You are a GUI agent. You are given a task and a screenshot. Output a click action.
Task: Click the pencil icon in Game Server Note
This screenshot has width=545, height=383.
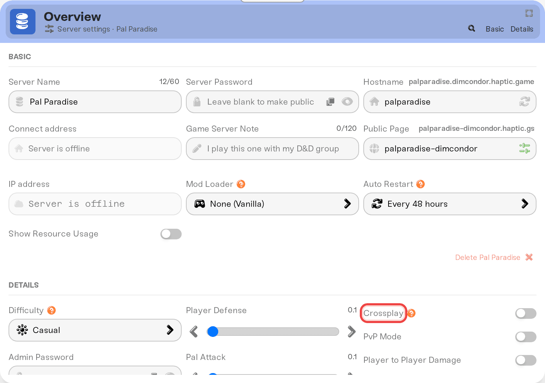197,149
